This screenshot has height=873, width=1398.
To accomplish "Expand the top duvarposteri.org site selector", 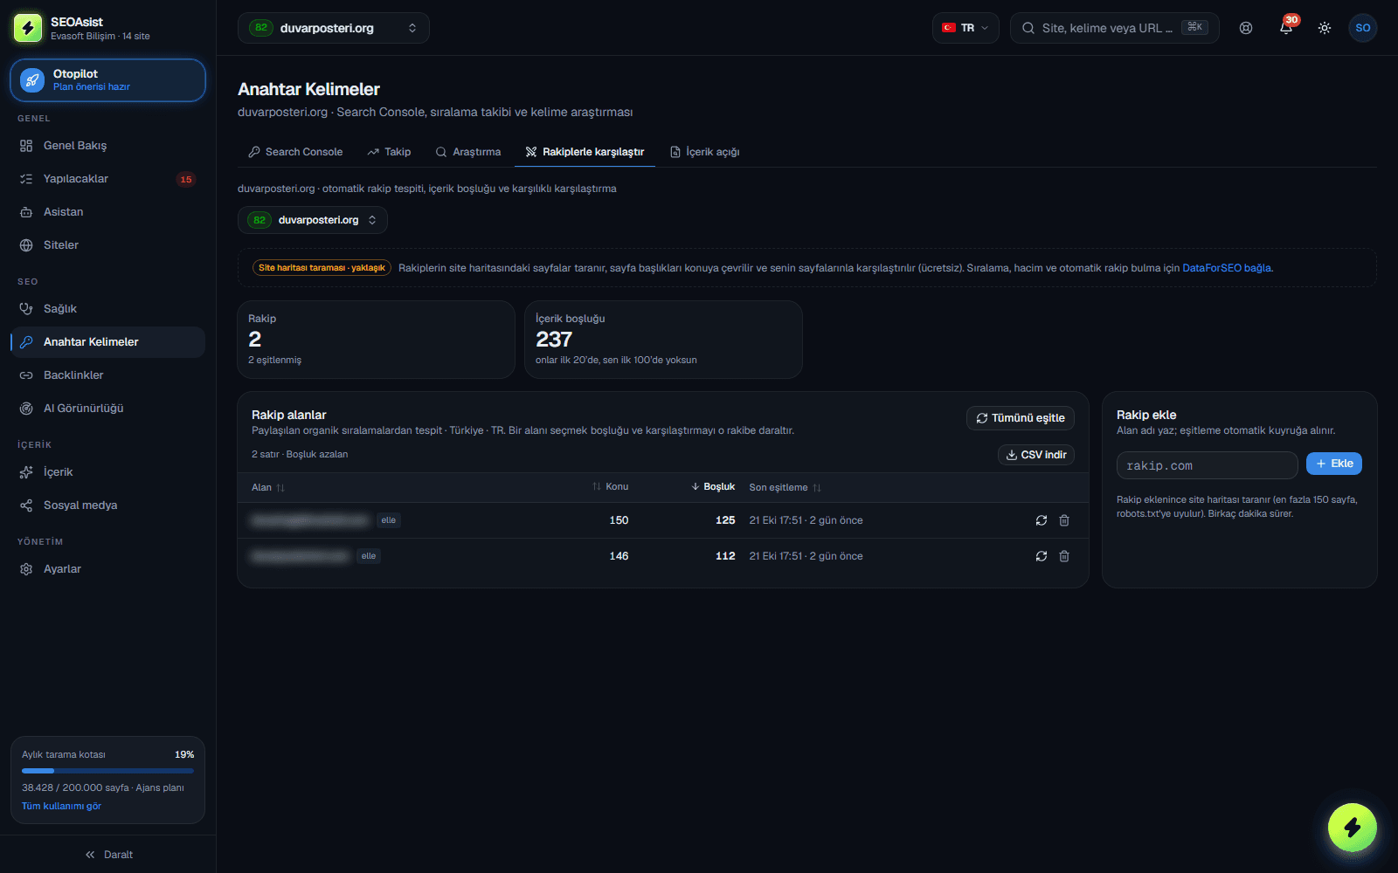I will 334,28.
